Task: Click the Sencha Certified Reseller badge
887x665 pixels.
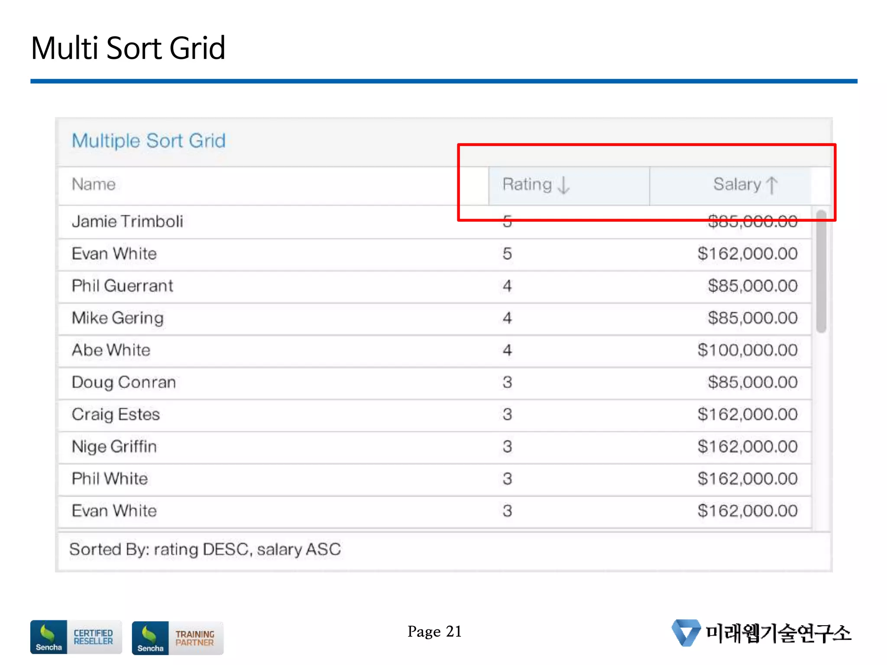Action: point(76,637)
